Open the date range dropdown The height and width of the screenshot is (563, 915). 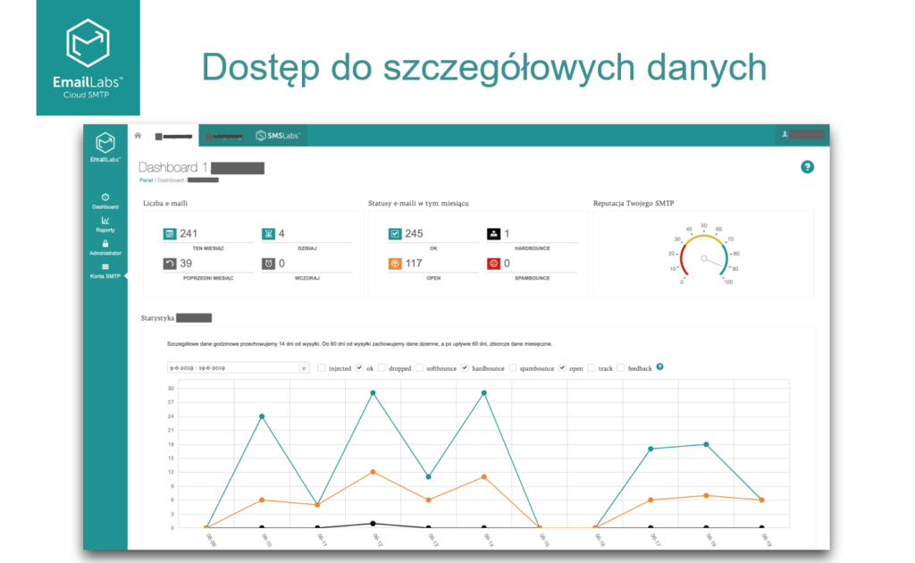click(238, 367)
